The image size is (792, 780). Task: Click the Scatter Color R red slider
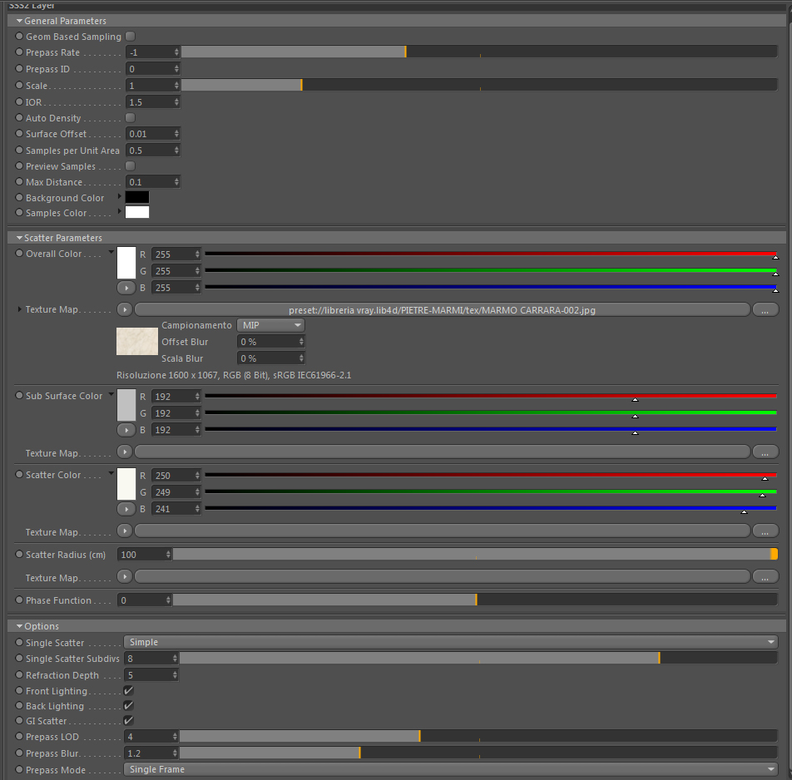pos(491,475)
